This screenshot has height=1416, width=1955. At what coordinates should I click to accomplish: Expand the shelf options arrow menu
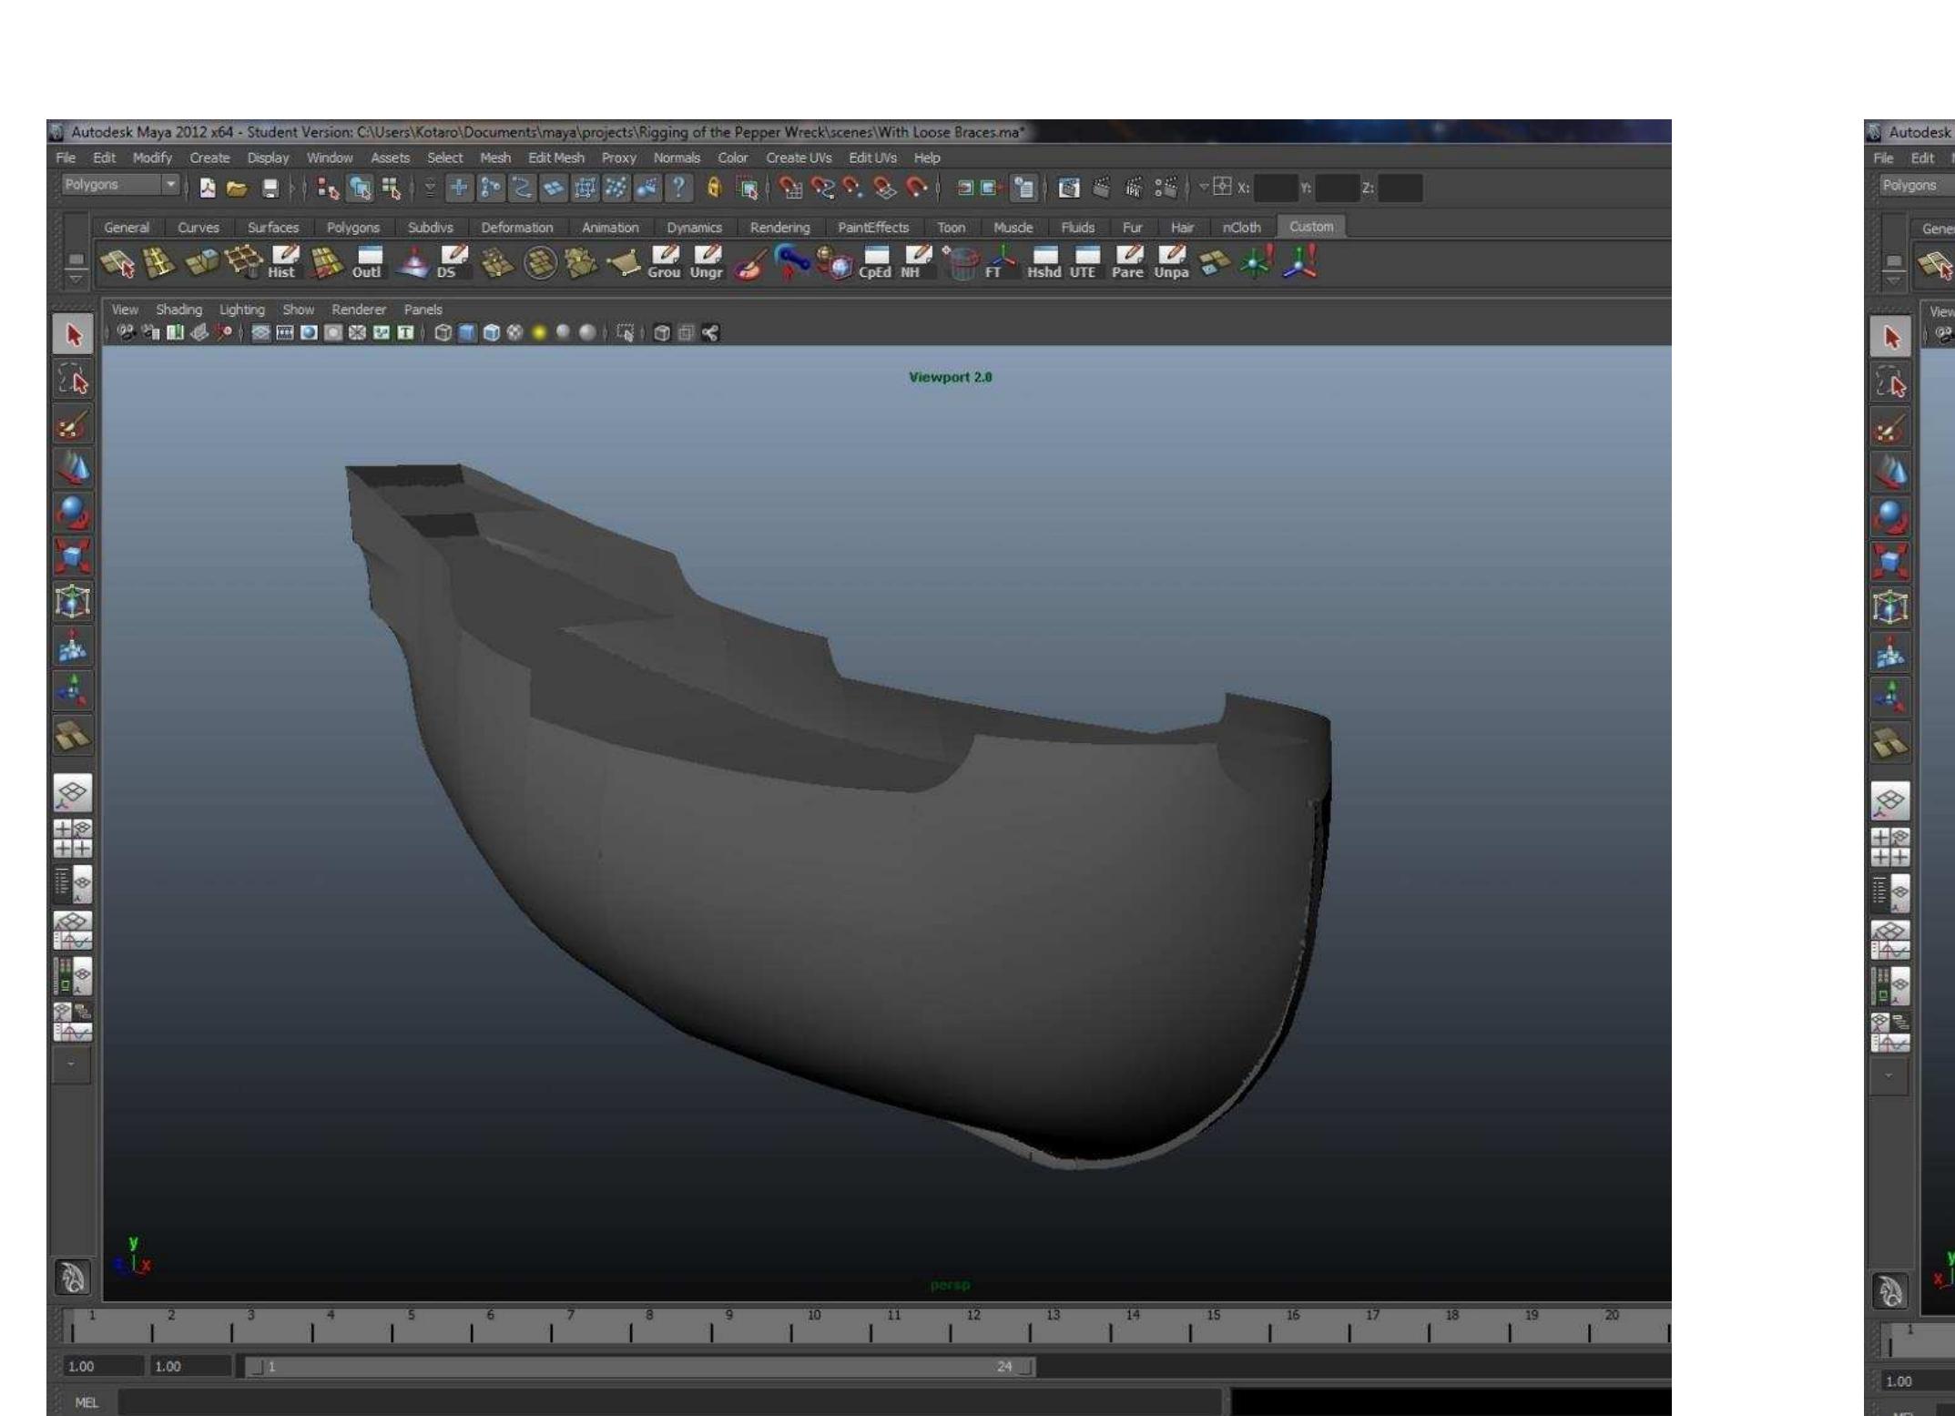click(77, 279)
